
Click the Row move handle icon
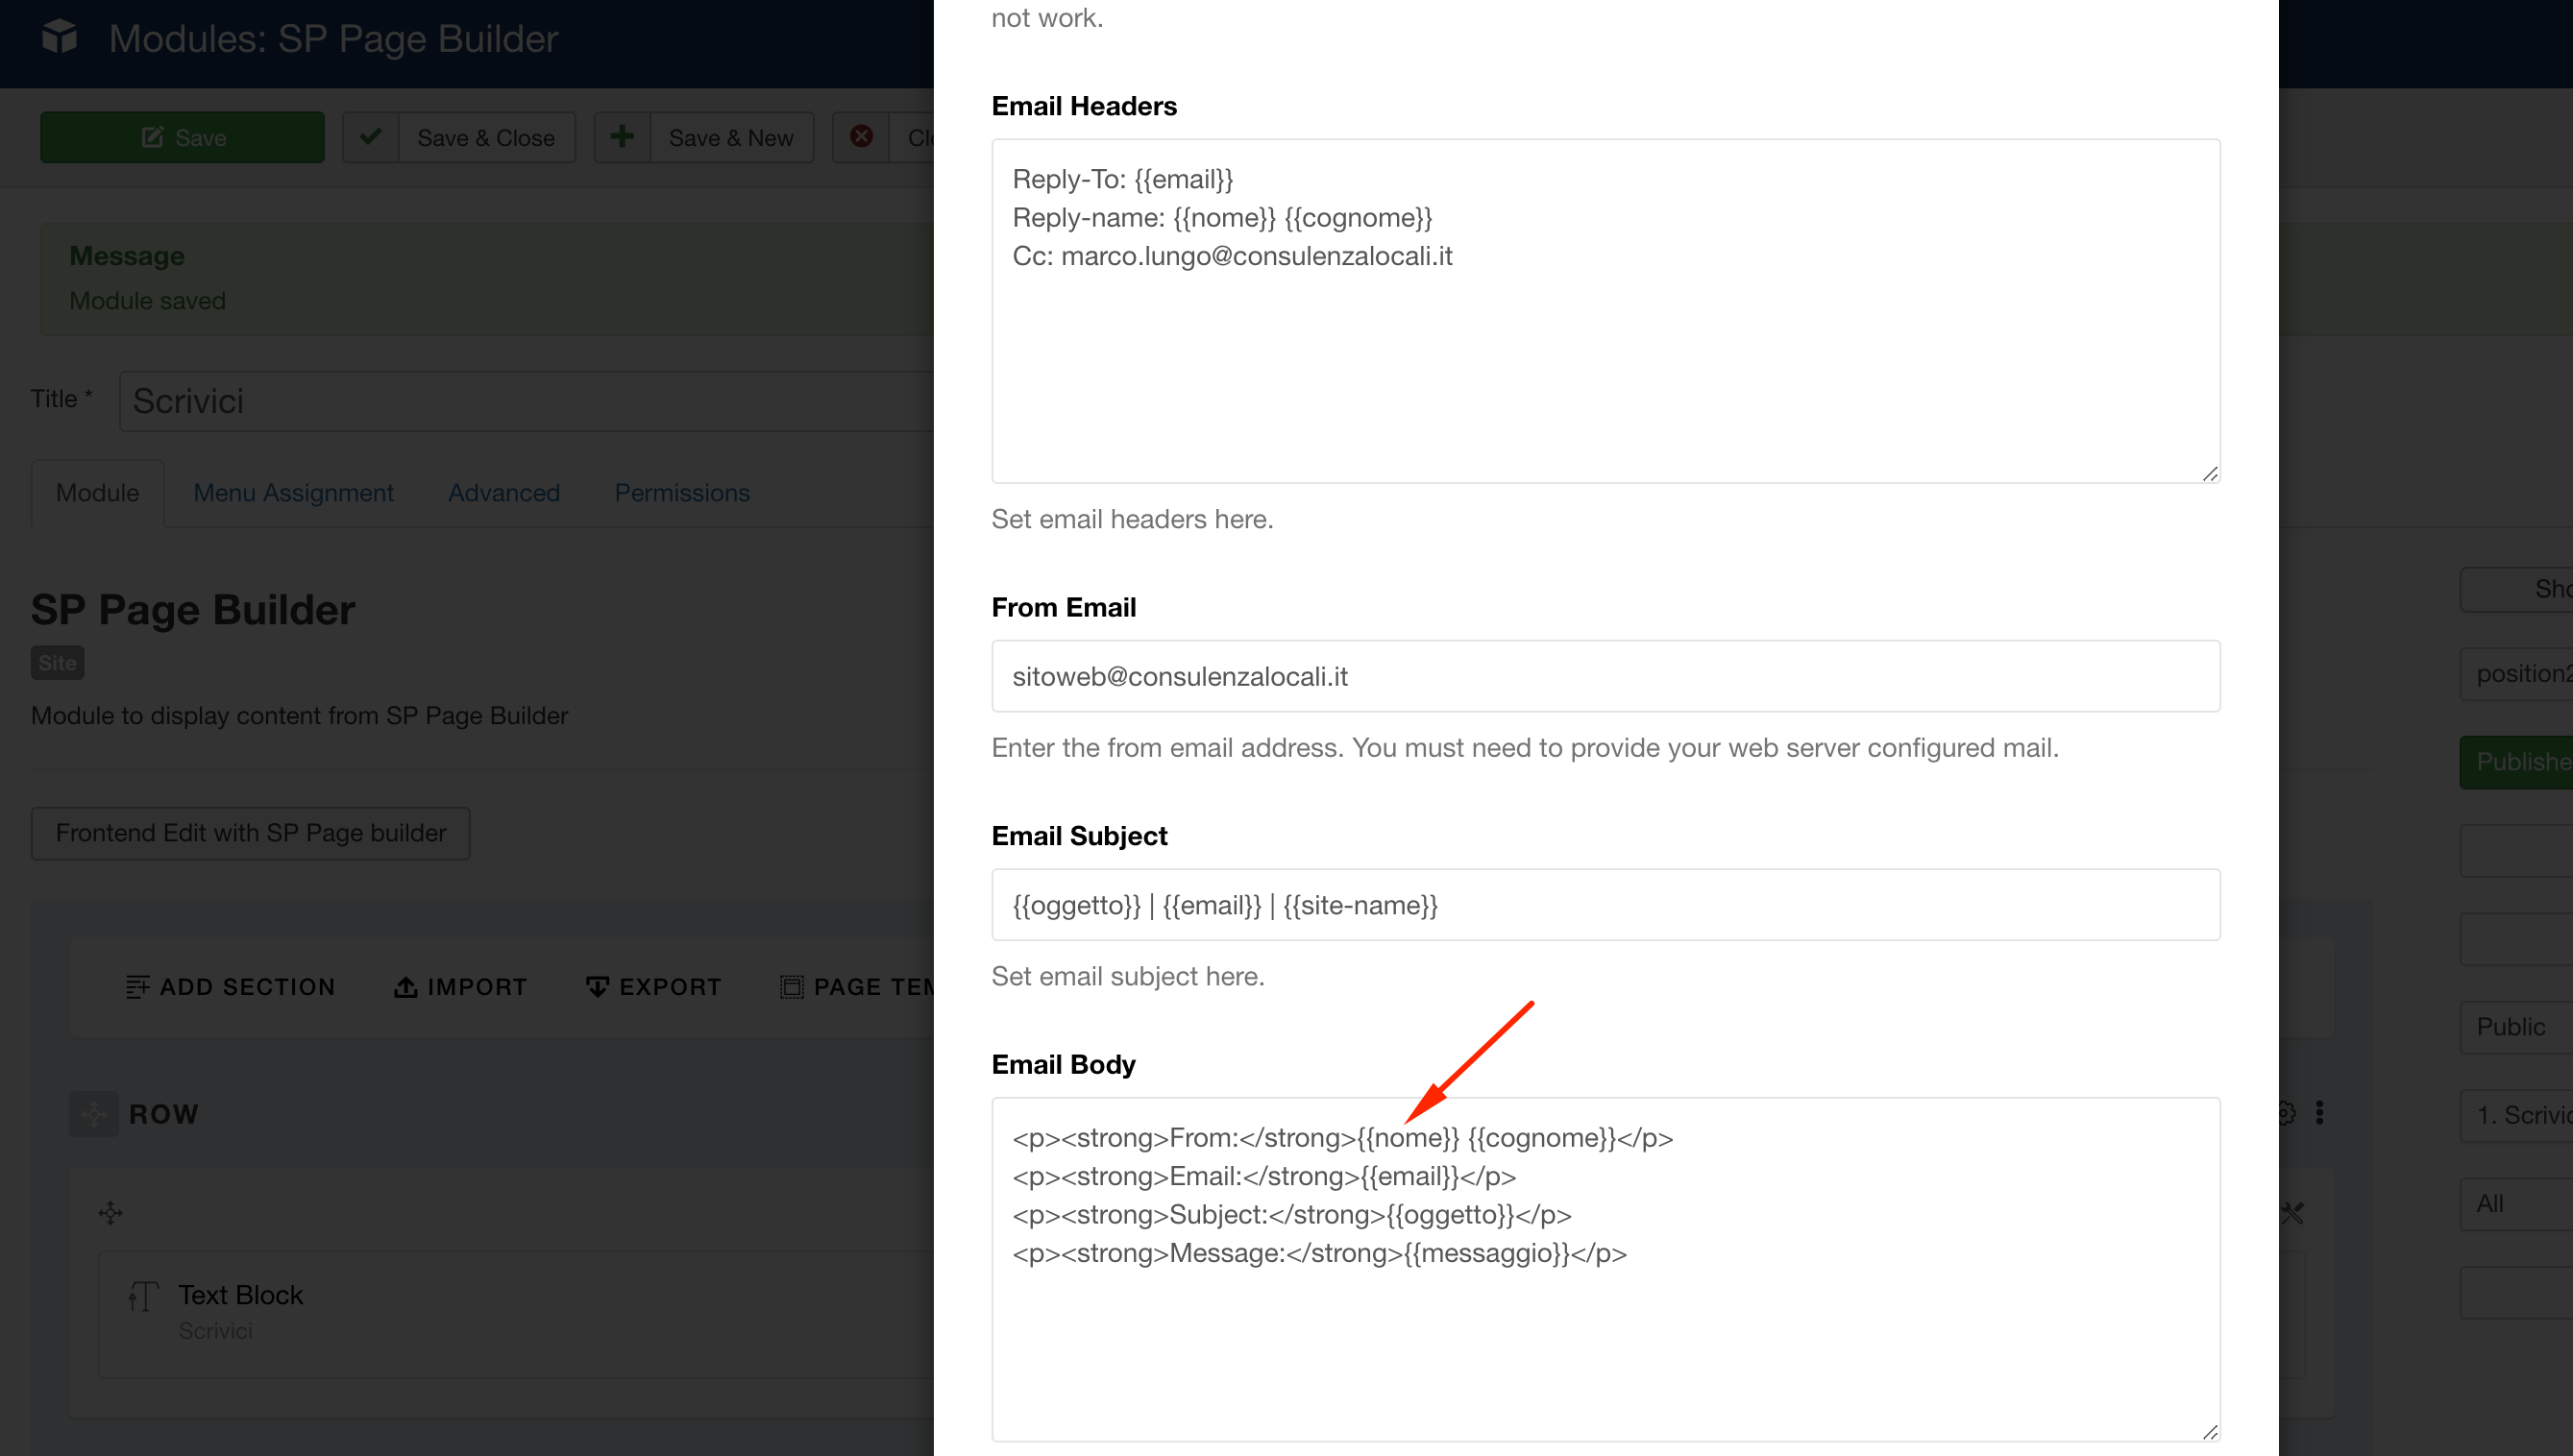[94, 1113]
